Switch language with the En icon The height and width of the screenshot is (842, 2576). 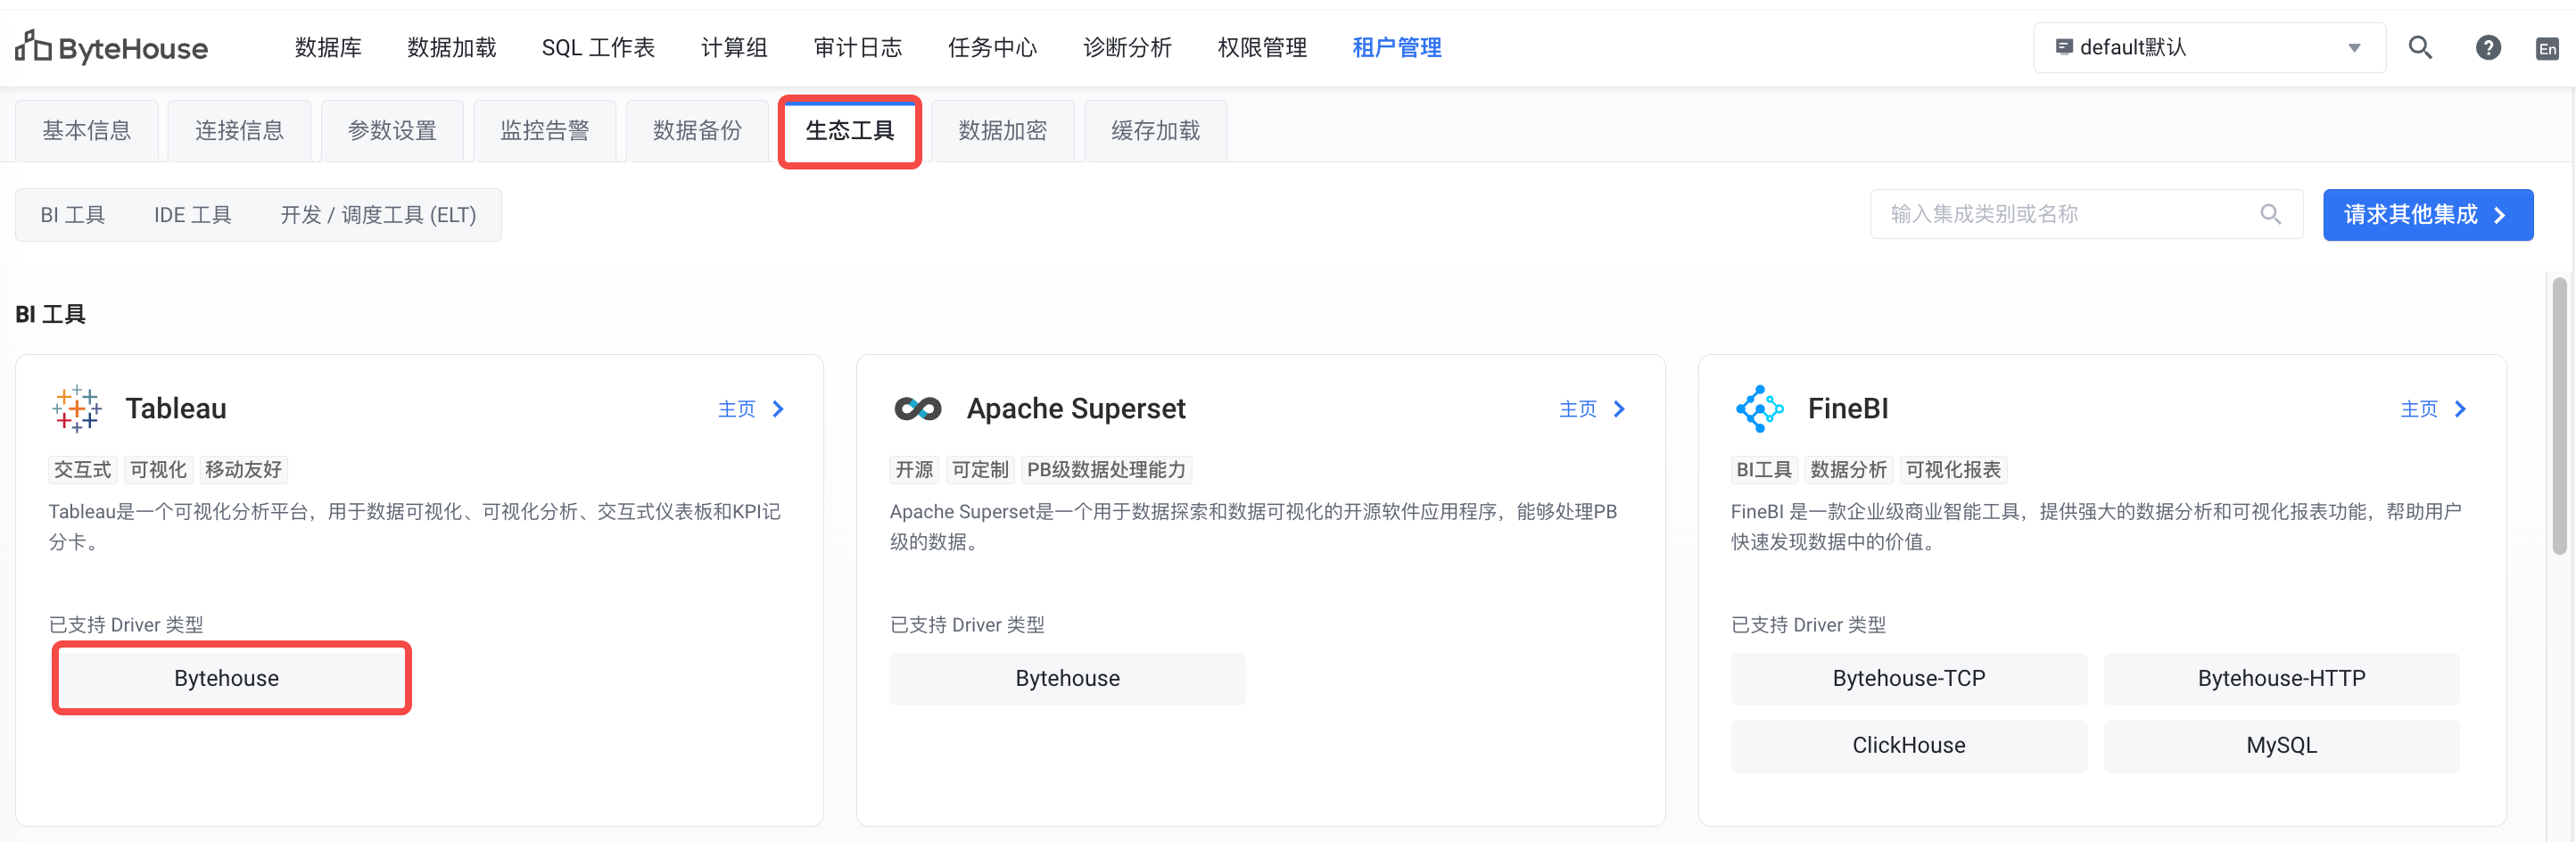point(2547,48)
